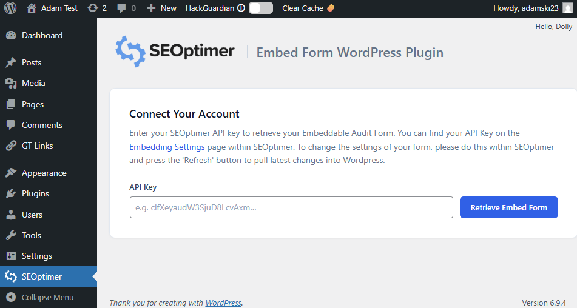The height and width of the screenshot is (308, 577).
Task: Open Settings menu label
Action: [37, 256]
